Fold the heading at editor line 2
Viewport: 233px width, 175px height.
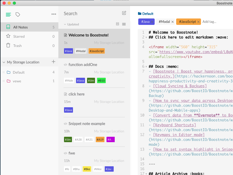coord(146,37)
